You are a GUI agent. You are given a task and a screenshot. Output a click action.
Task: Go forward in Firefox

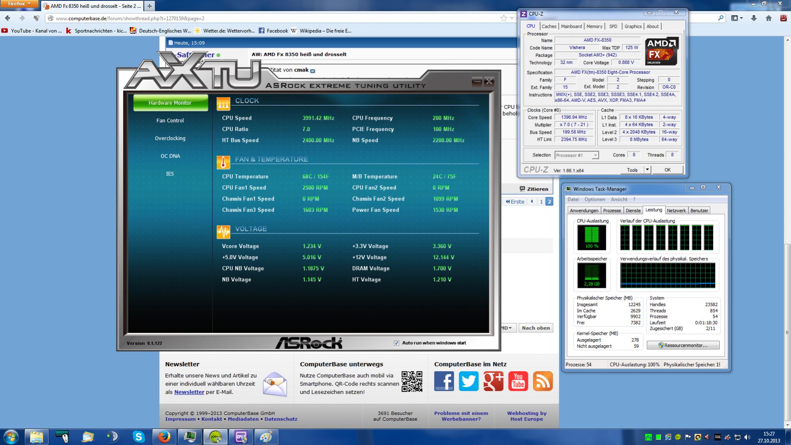(22, 18)
